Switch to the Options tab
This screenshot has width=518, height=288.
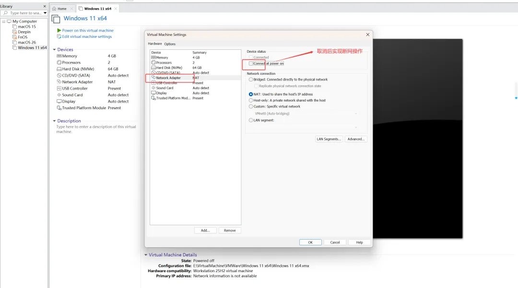pos(170,44)
